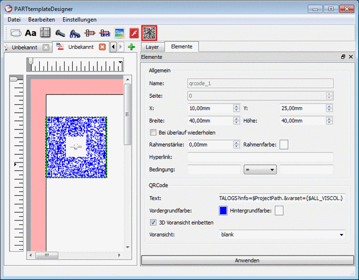
Task: Select the rounded frame shape tool
Action: tap(16, 33)
